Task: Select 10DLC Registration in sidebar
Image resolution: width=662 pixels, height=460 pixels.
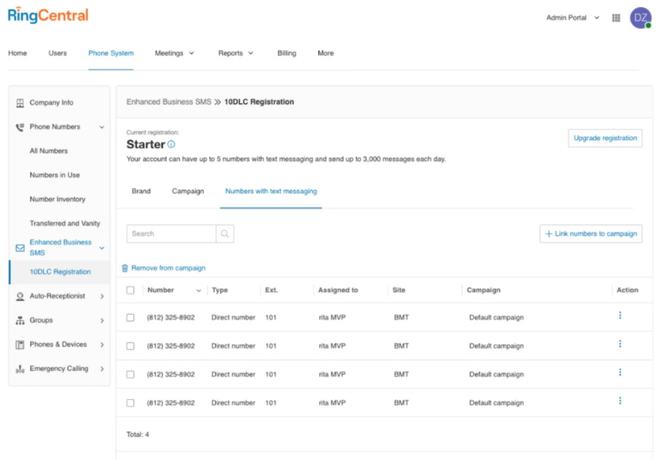Action: coord(60,272)
